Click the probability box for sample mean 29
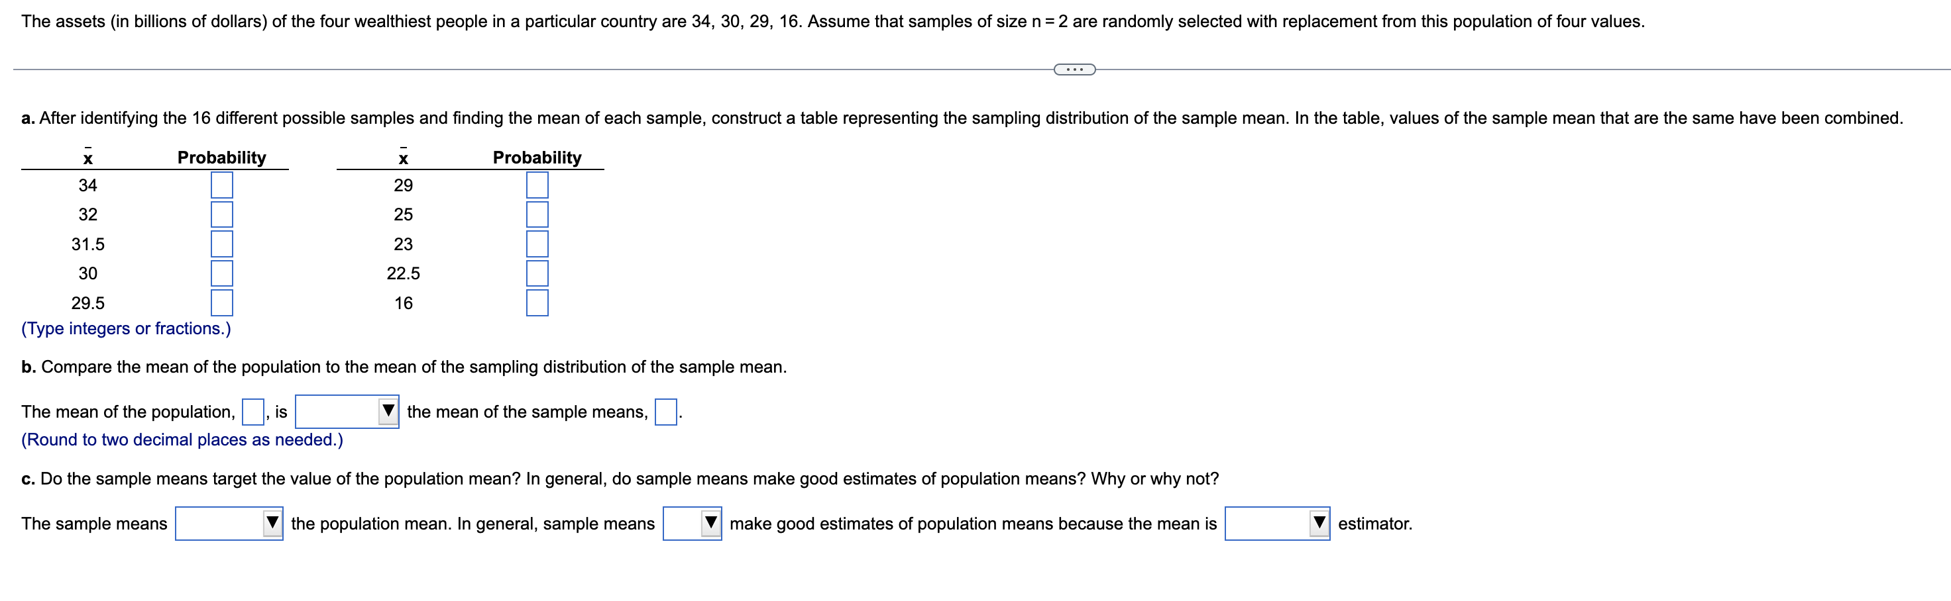The height and width of the screenshot is (601, 1951). (x=537, y=185)
